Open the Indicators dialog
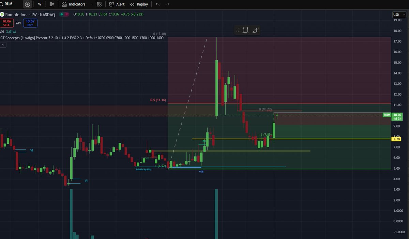This screenshot has height=239, width=409. (x=74, y=4)
